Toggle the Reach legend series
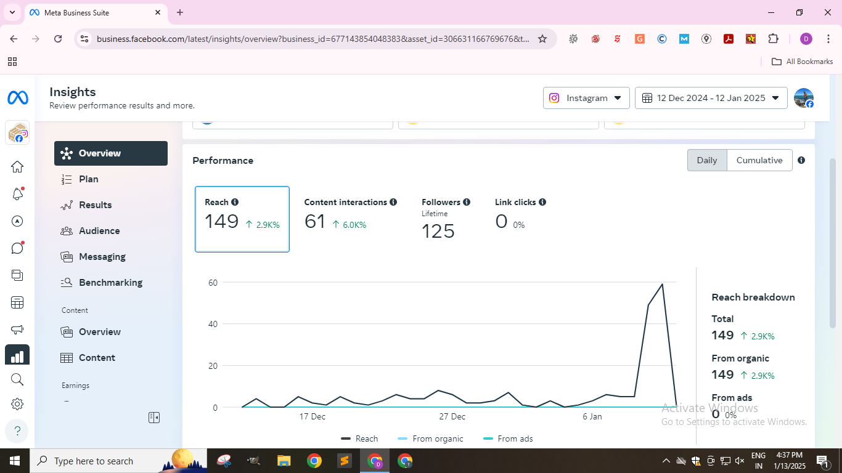The width and height of the screenshot is (842, 473). pyautogui.click(x=359, y=439)
